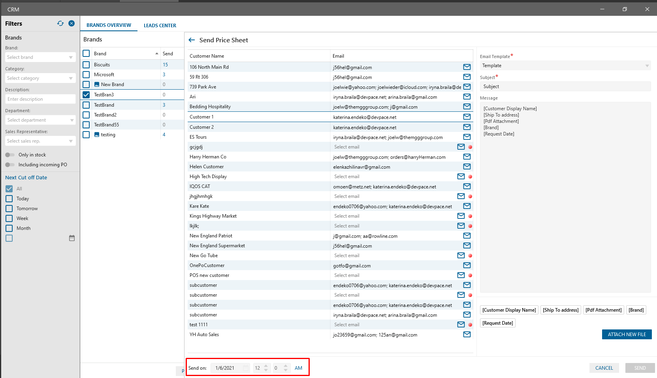Switch to the Leads Center tab
This screenshot has width=657, height=378.
(160, 25)
